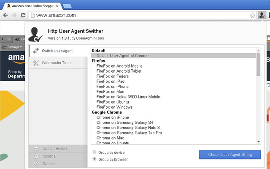Choose Default User-Agent of Chrome
Viewport: 270px width, 169px height.
[x=122, y=56]
